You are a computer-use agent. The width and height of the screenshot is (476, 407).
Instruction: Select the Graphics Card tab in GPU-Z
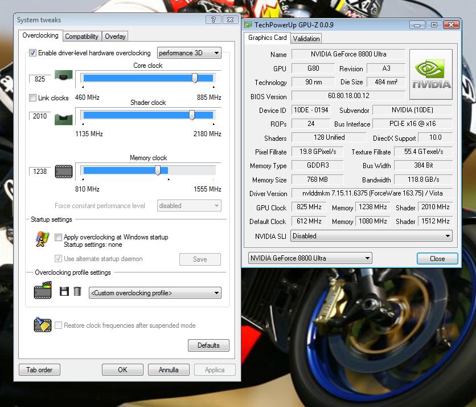tap(268, 38)
